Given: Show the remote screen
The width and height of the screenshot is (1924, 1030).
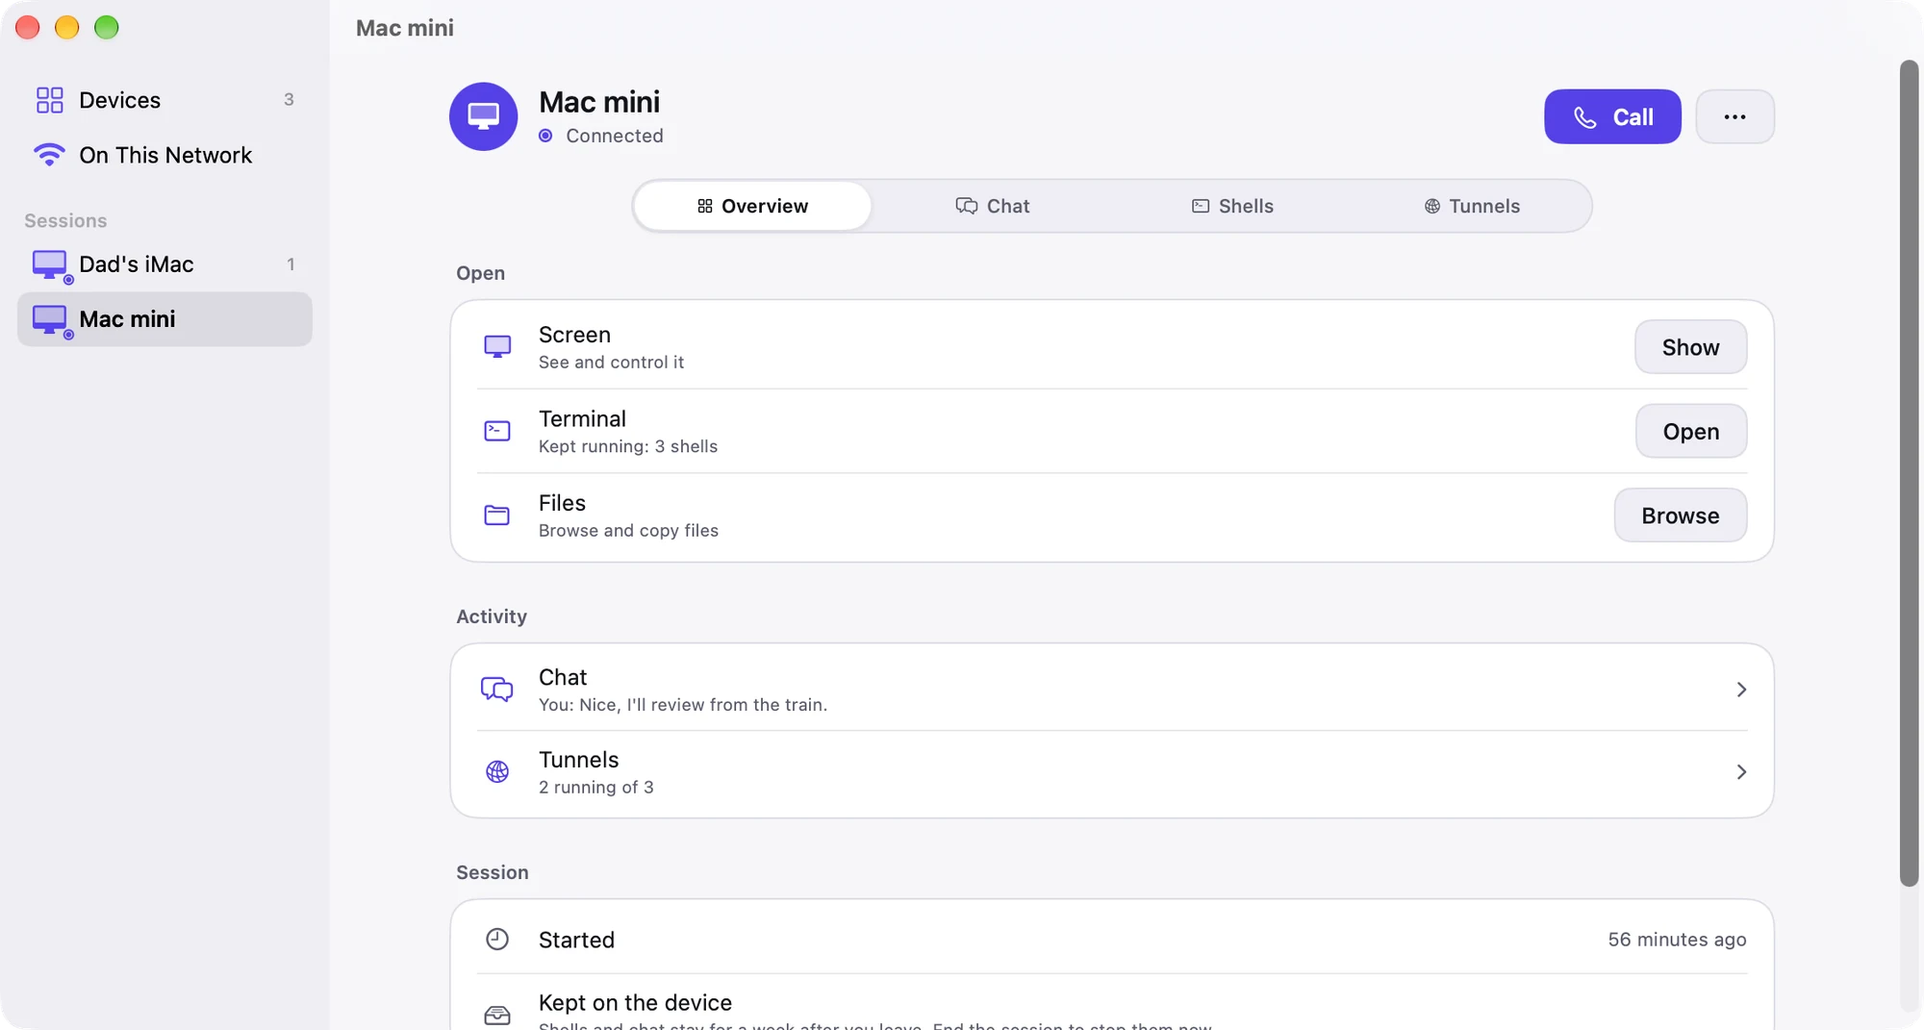Looking at the screenshot, I should pos(1690,347).
